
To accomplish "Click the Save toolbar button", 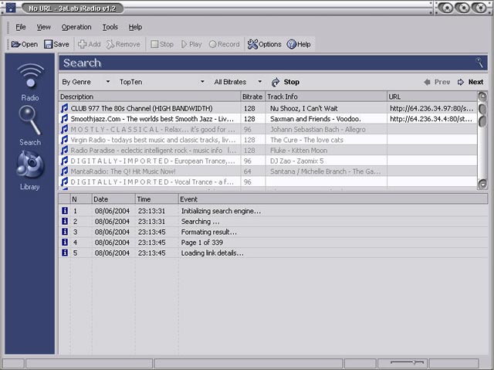I will click(x=56, y=45).
